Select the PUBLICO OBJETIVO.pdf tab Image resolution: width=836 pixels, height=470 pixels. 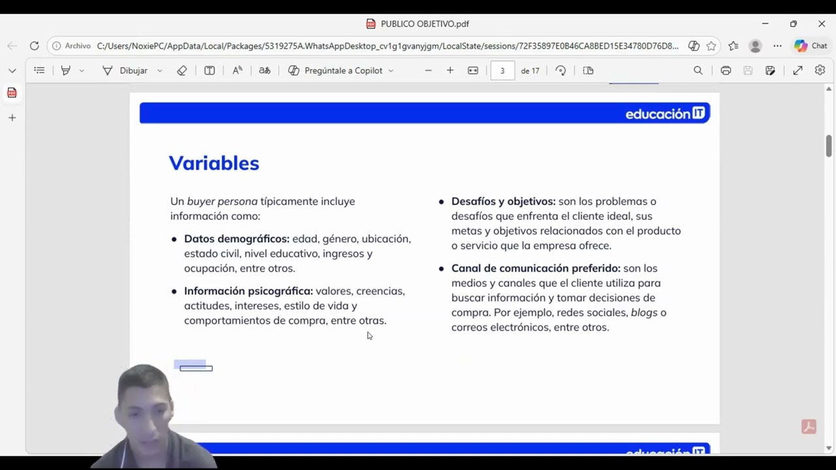pos(417,23)
